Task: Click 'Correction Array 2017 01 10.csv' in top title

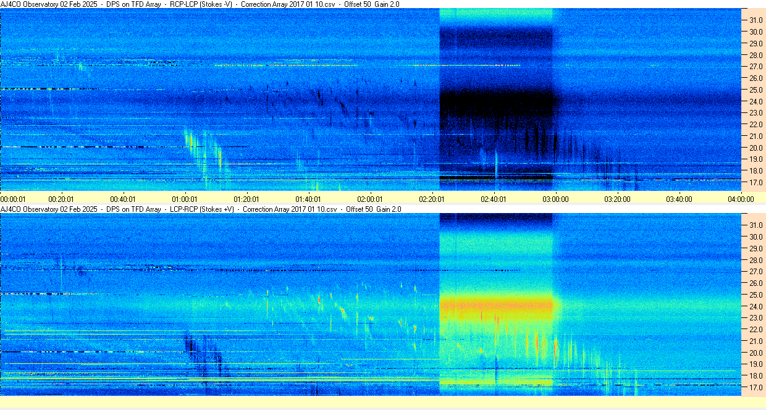Action: pos(288,4)
